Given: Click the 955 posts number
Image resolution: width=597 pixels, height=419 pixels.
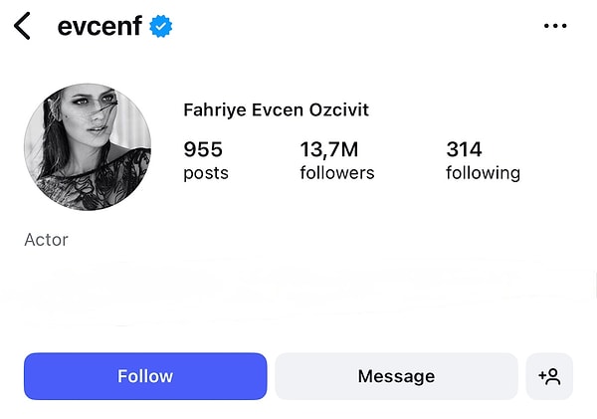Looking at the screenshot, I should click(x=203, y=149).
